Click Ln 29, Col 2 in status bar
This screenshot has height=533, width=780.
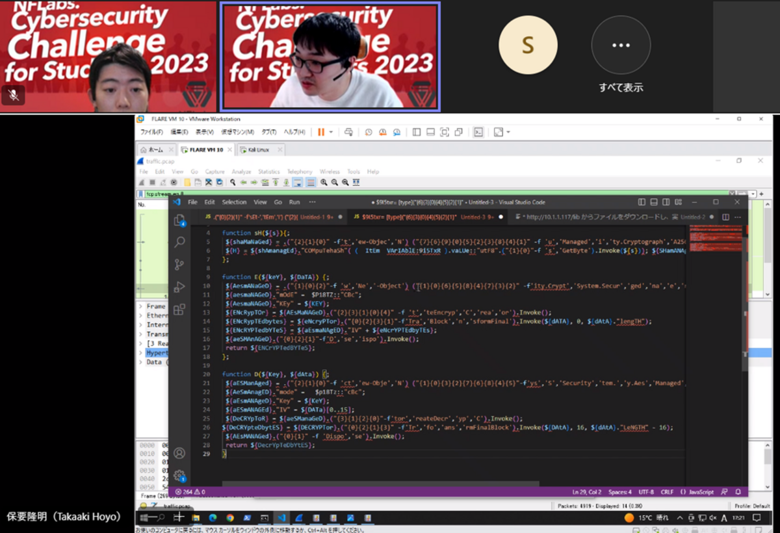pyautogui.click(x=588, y=492)
